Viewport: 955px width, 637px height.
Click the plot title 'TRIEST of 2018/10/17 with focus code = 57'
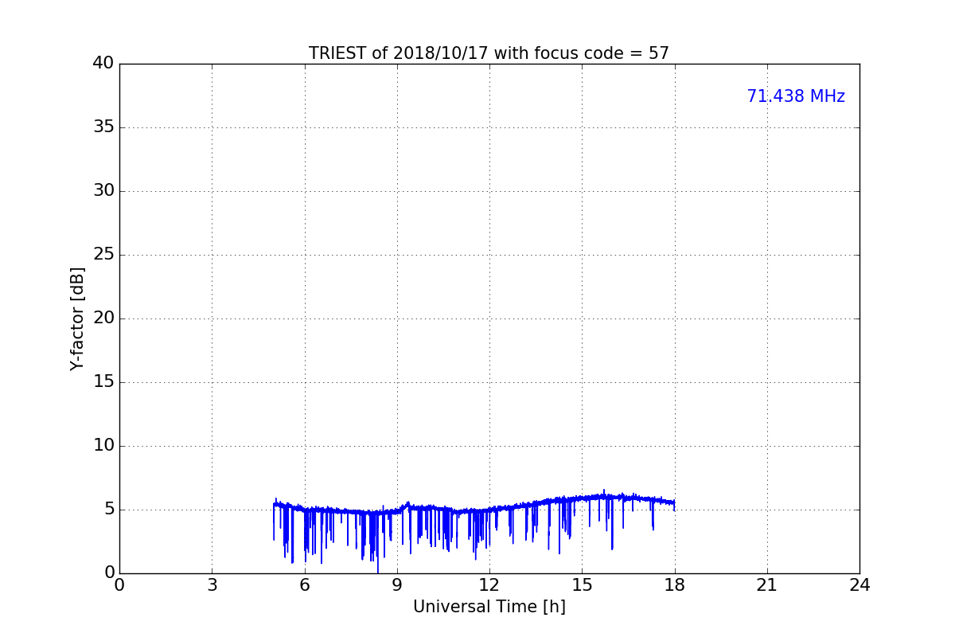[489, 53]
